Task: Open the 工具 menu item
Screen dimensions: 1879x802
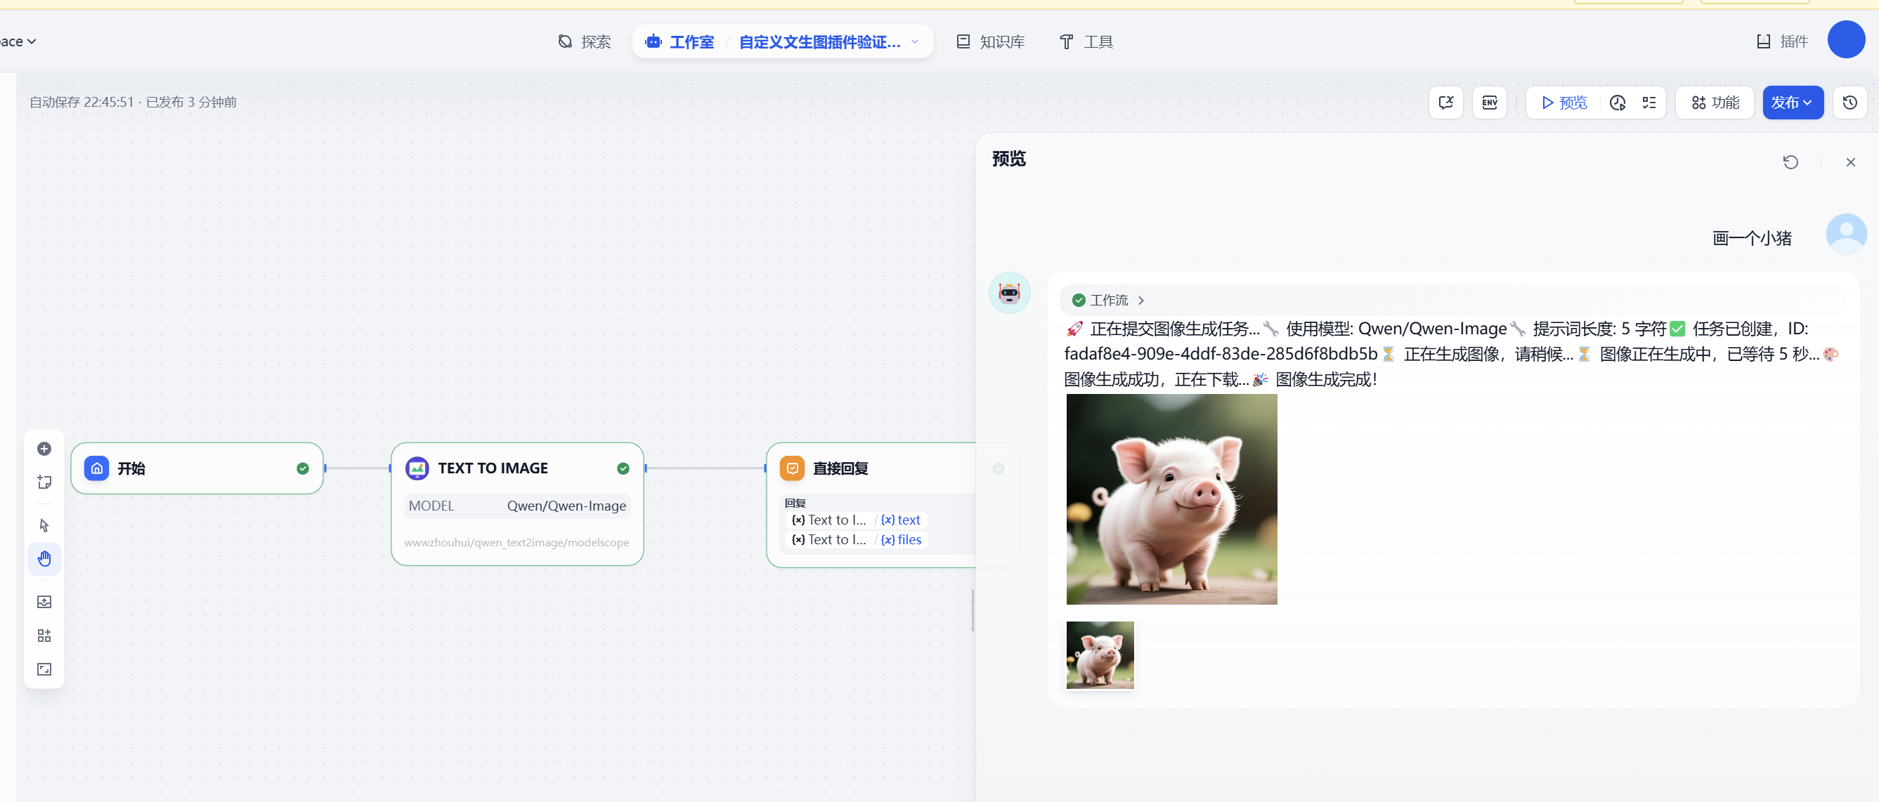Action: pyautogui.click(x=1086, y=41)
